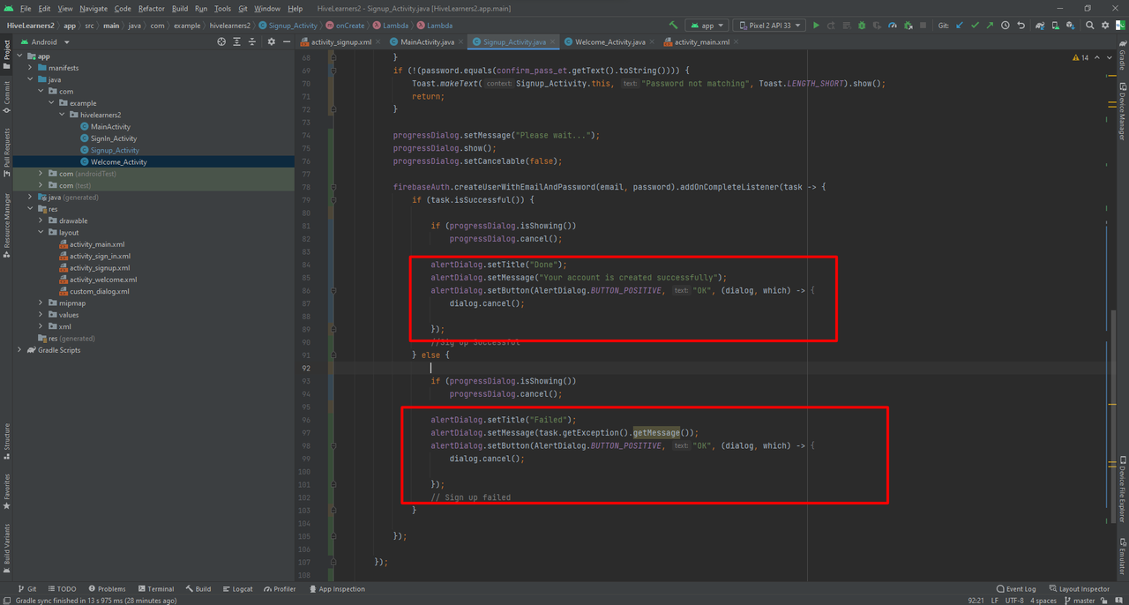Open the Tools menu
The width and height of the screenshot is (1129, 605).
[222, 8]
